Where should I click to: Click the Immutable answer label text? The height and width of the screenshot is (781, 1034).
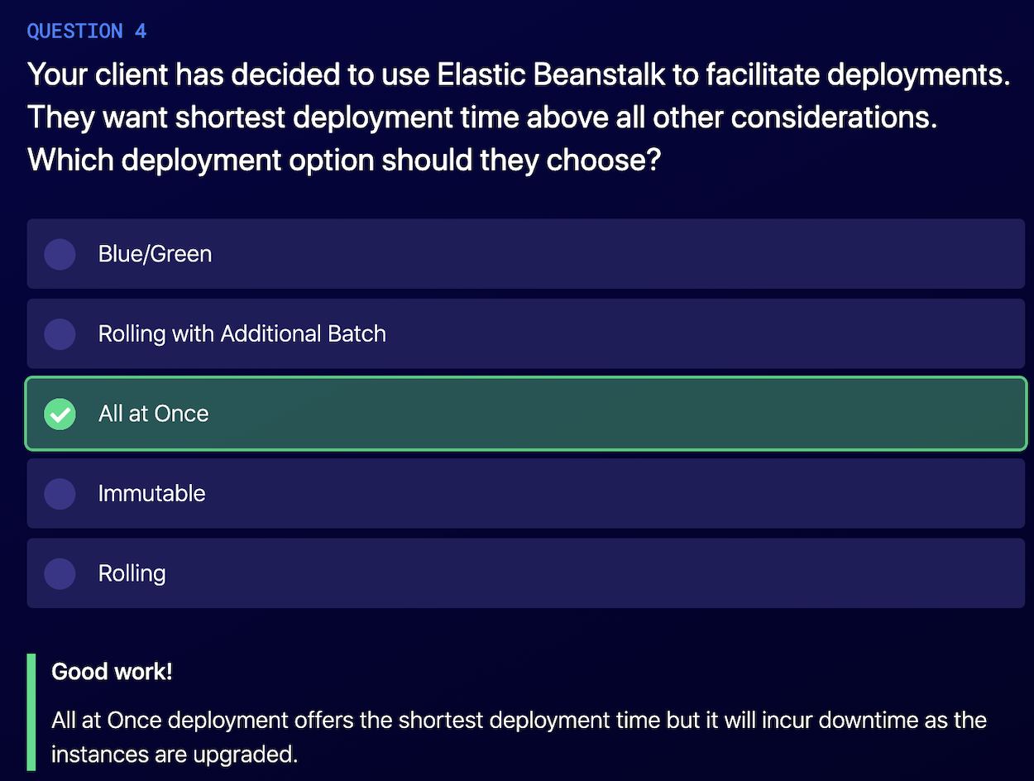(151, 493)
